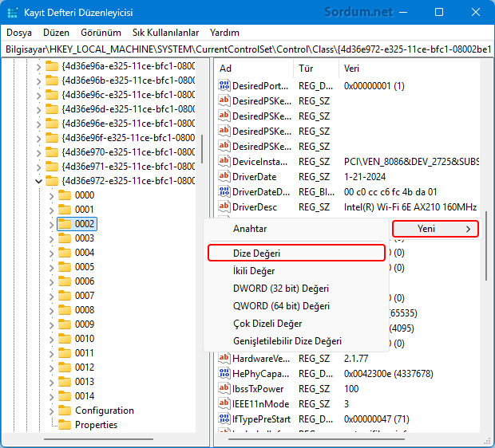This screenshot has width=495, height=448.
Task: Open the Dosya menu
Action: click(19, 33)
